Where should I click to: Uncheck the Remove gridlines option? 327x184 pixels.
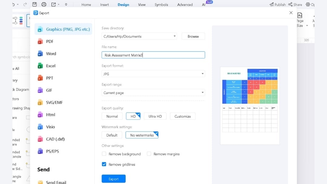pyautogui.click(x=104, y=164)
